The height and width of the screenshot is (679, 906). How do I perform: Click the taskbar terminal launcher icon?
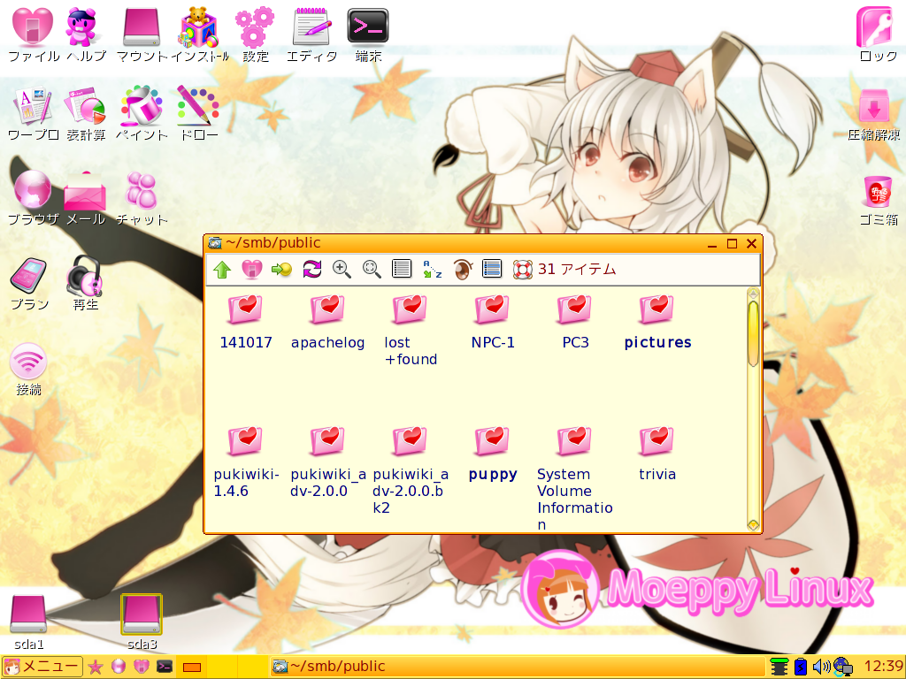(x=165, y=667)
